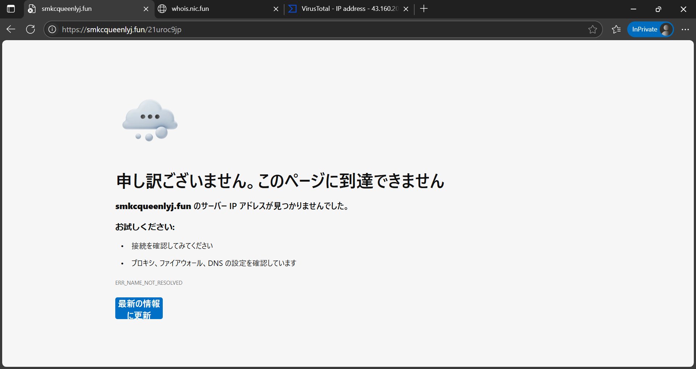The image size is (696, 369).
Task: Restore down the browser window
Action: (659, 9)
